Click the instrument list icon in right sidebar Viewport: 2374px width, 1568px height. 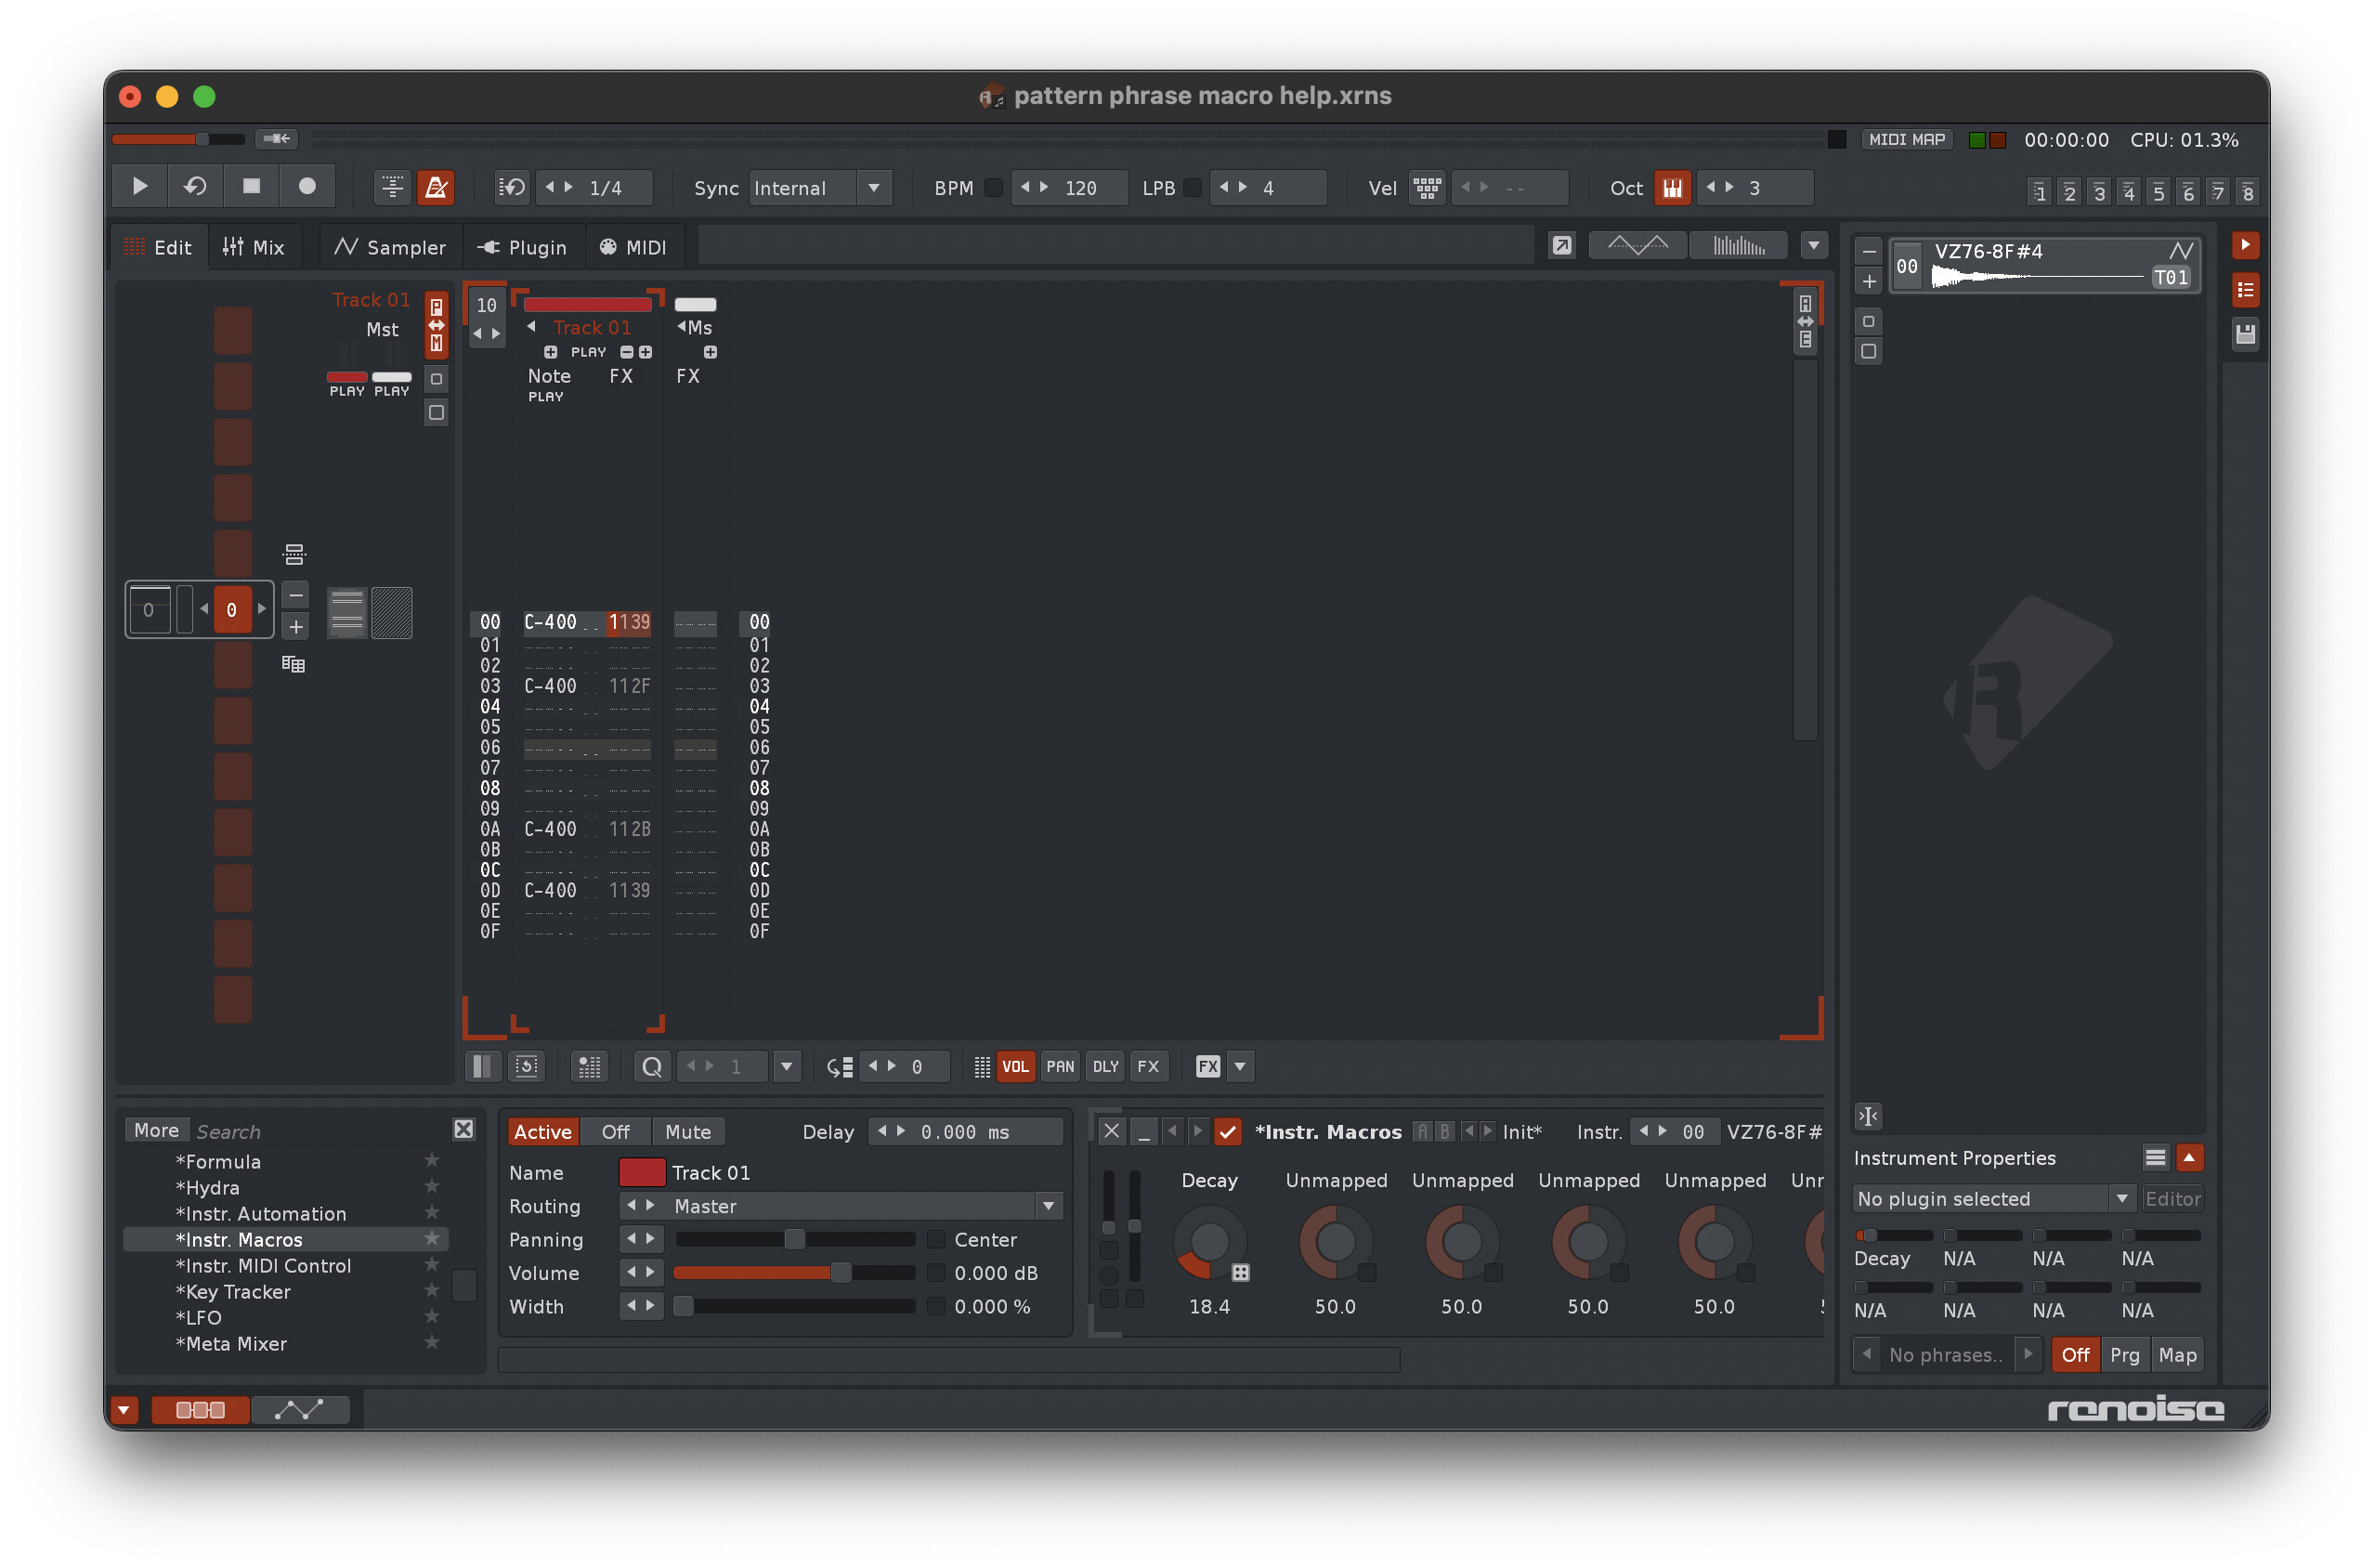click(x=2245, y=290)
